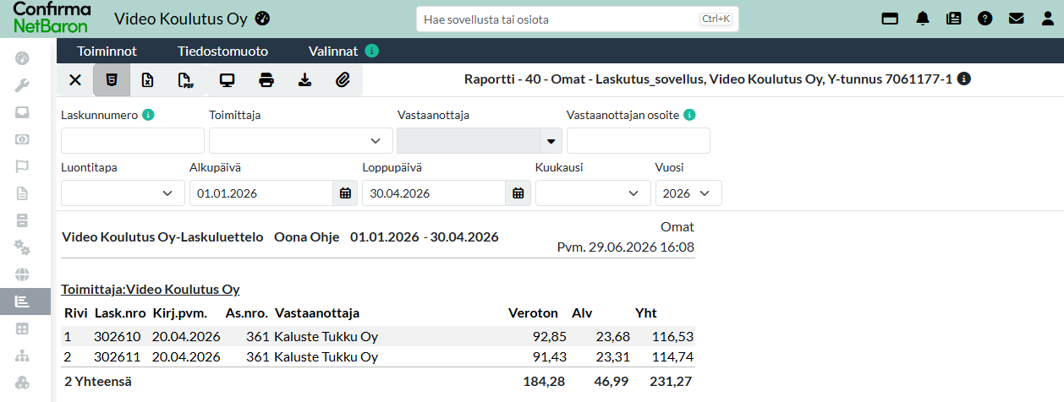Viewport: 1064px width, 402px height.
Task: Close the report with X icon
Action: tap(75, 80)
